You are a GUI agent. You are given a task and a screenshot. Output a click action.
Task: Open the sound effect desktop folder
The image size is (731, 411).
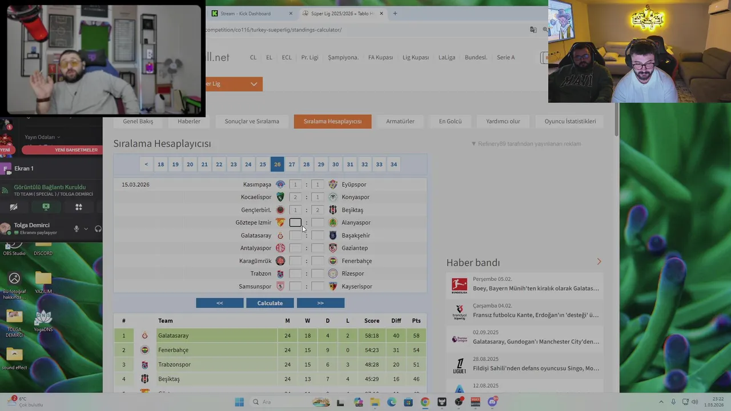click(14, 358)
